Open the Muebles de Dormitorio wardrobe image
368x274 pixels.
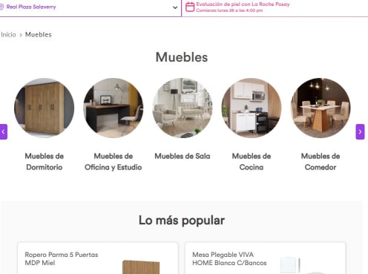coord(44,108)
